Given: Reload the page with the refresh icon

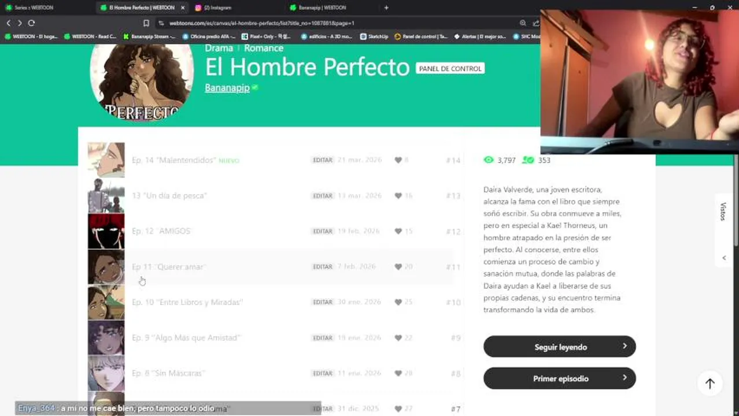Looking at the screenshot, I should pyautogui.click(x=31, y=23).
